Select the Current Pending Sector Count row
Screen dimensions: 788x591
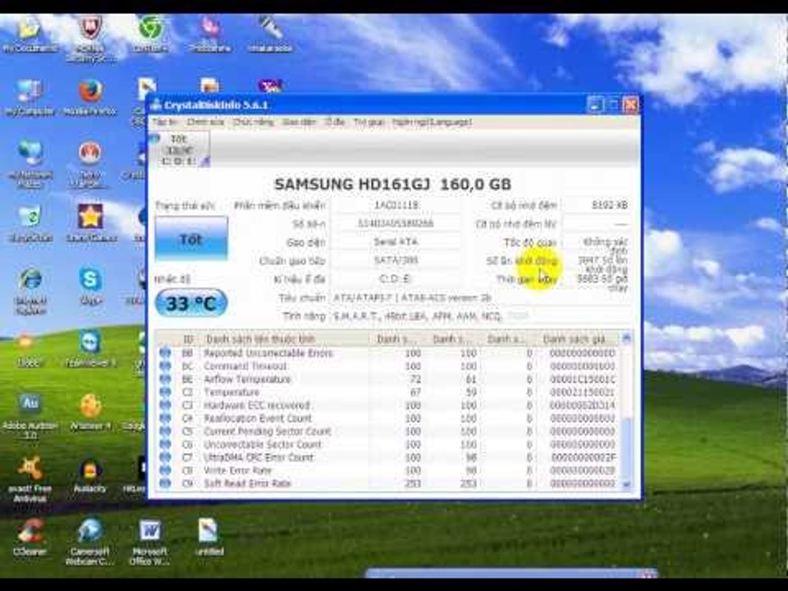coord(389,432)
